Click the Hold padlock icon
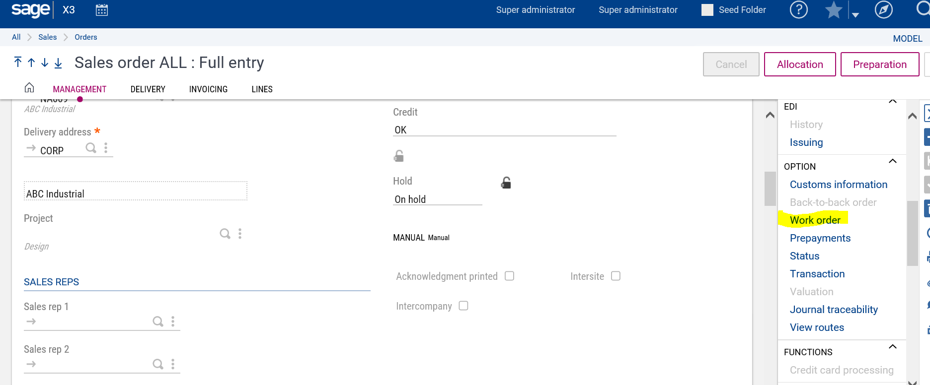The height and width of the screenshot is (385, 930). (506, 183)
